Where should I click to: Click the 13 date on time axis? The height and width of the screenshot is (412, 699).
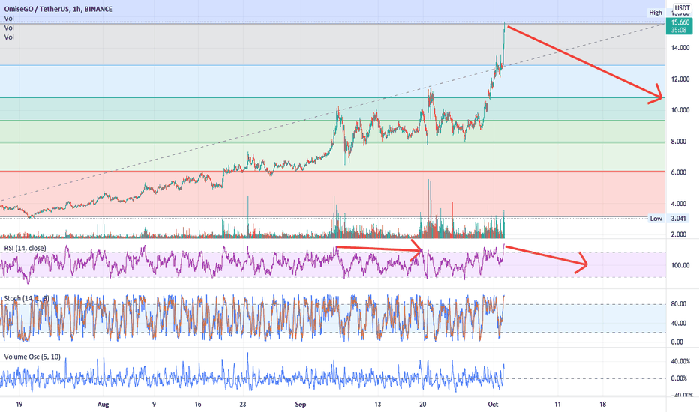pos(377,405)
